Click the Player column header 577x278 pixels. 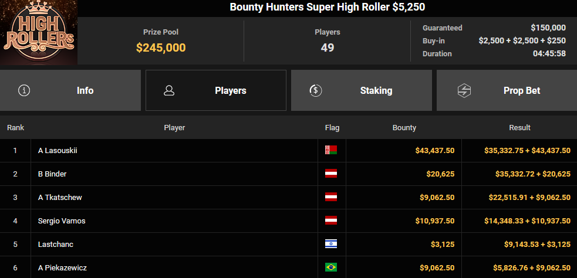pos(174,127)
